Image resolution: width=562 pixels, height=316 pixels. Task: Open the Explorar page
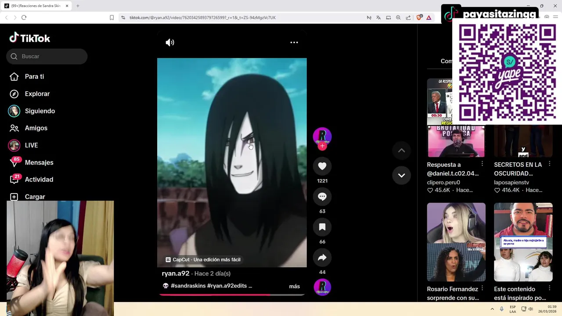point(37,93)
